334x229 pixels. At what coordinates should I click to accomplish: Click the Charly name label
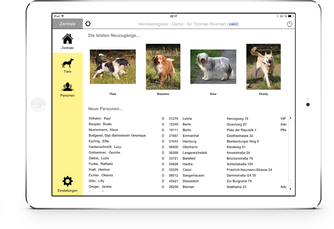coord(264,94)
